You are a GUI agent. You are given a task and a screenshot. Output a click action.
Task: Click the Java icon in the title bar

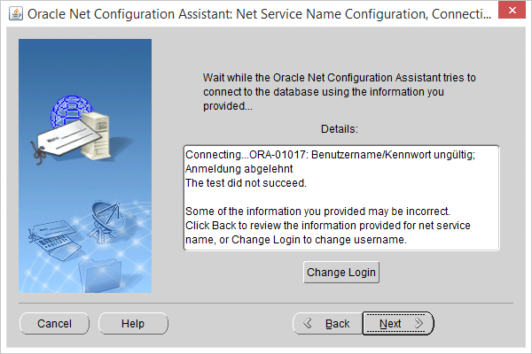[16, 14]
